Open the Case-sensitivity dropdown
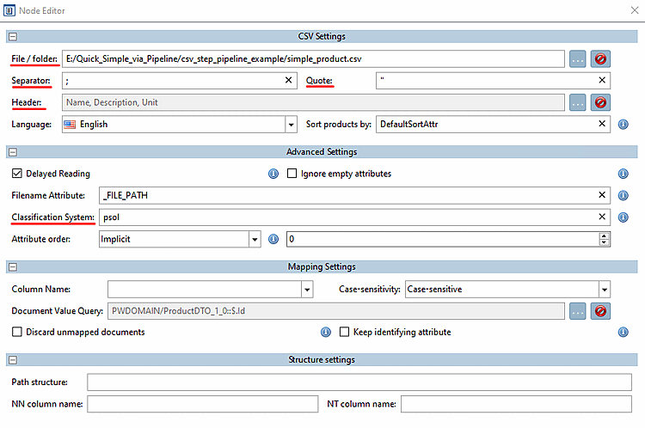 pyautogui.click(x=605, y=290)
